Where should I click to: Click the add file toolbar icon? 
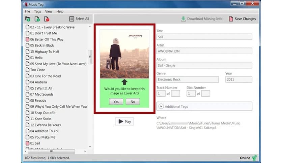37,19
